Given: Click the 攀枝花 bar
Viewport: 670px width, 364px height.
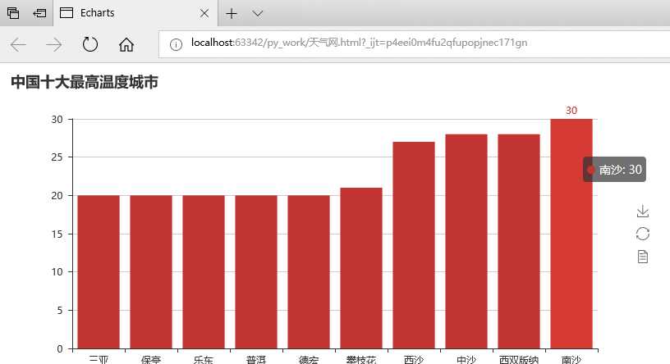Looking at the screenshot, I should (x=361, y=268).
